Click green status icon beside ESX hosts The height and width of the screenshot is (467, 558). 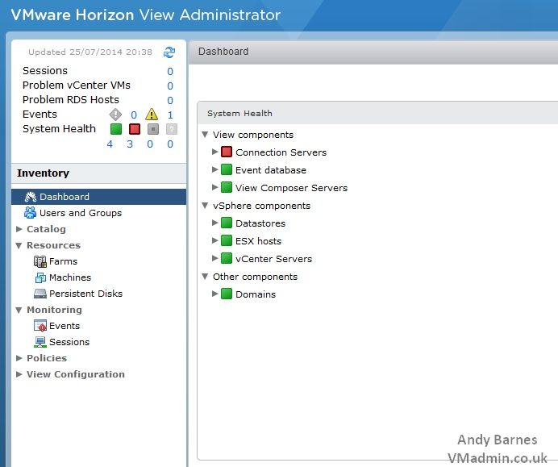click(x=227, y=240)
